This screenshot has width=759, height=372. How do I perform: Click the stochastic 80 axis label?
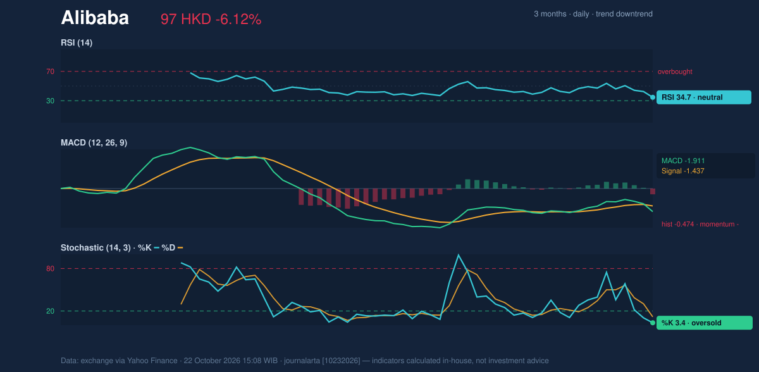coord(50,269)
